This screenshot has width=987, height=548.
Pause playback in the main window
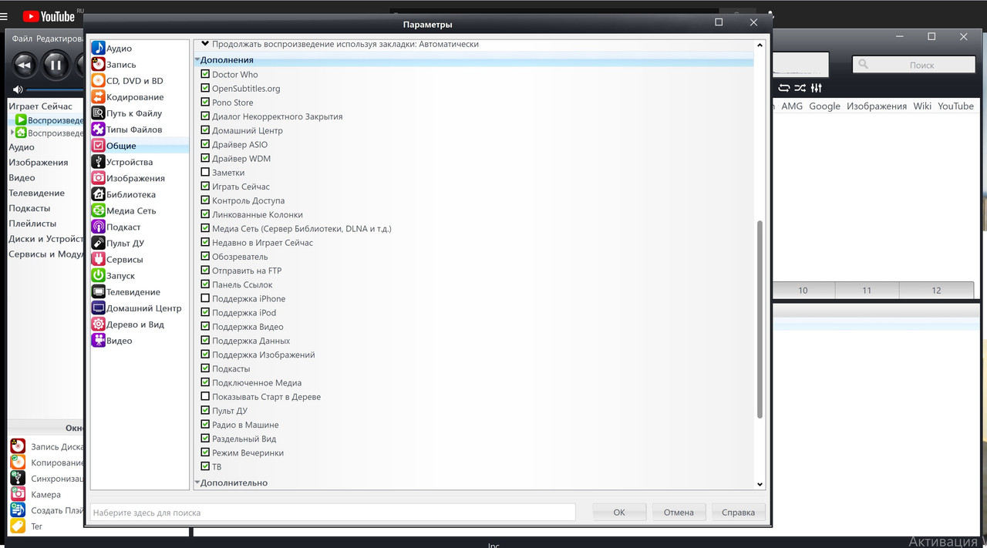click(56, 65)
